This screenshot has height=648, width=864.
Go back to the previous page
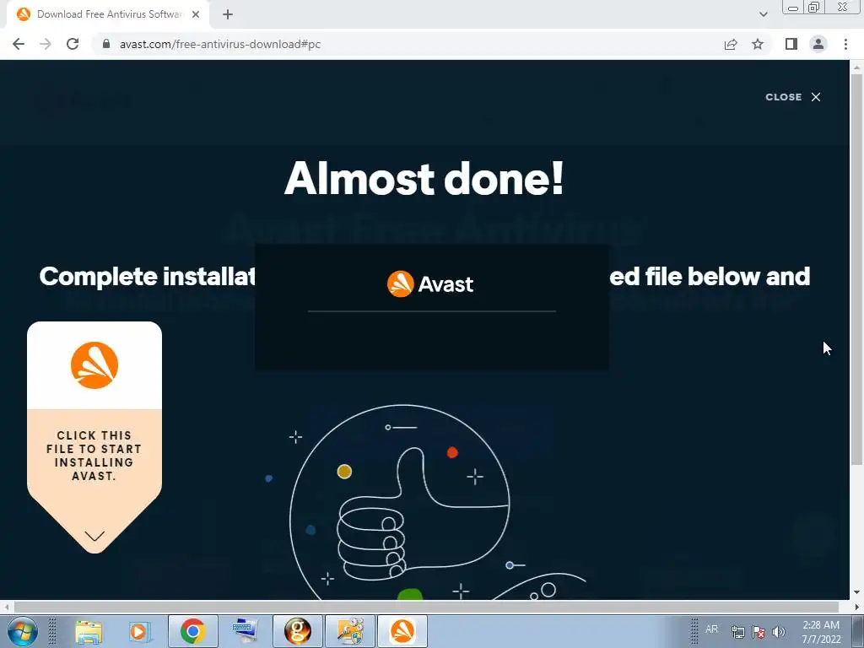pyautogui.click(x=19, y=44)
